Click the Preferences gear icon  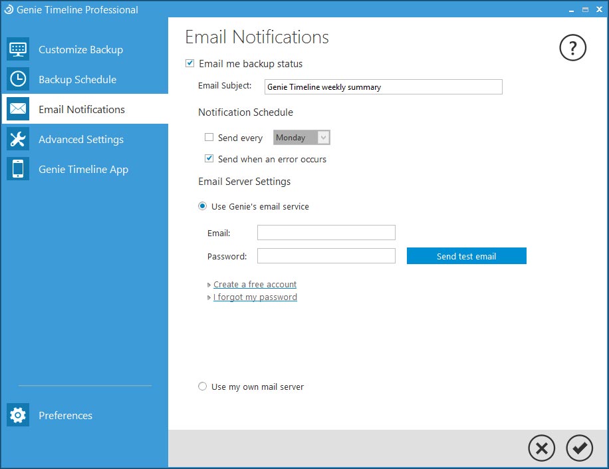[x=18, y=415]
